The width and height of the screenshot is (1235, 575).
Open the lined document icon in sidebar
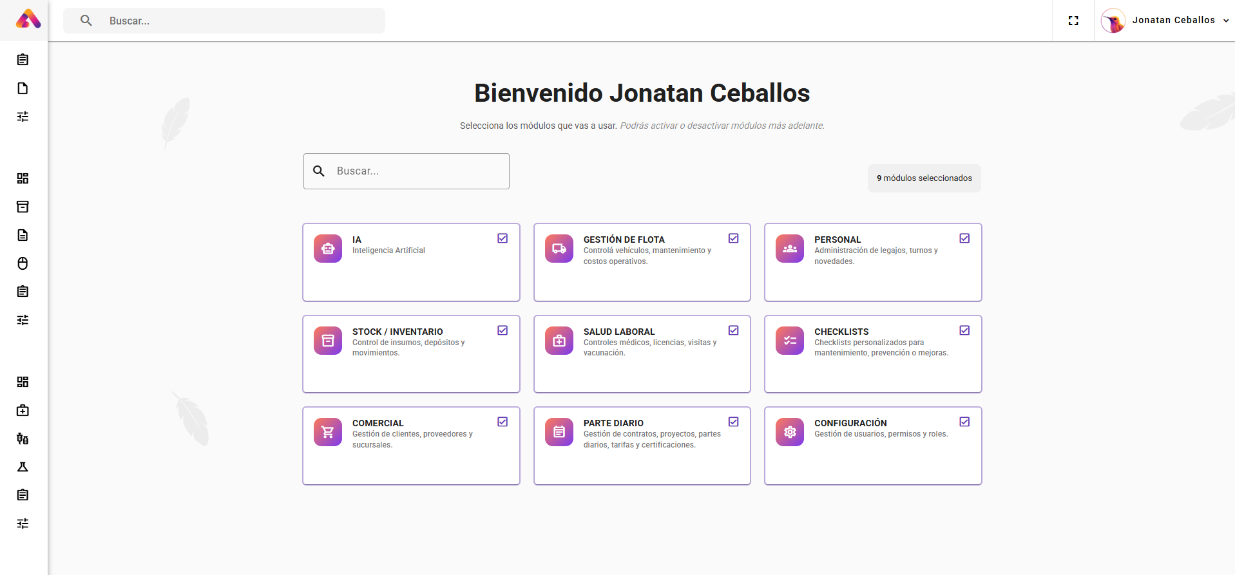click(23, 235)
